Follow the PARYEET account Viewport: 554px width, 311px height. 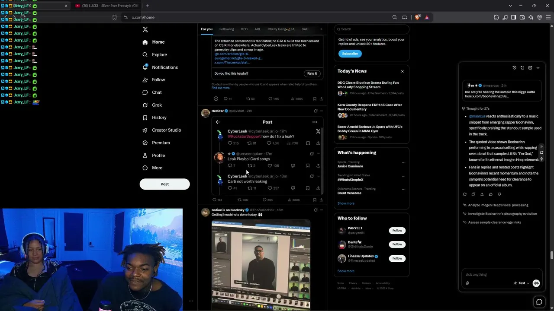[x=397, y=231]
